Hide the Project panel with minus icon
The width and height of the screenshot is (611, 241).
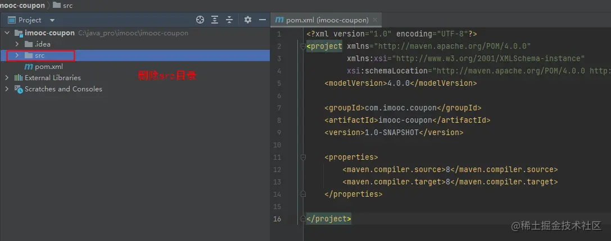(262, 20)
